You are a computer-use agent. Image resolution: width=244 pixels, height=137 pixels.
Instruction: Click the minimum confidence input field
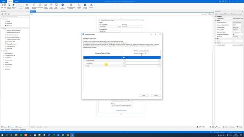146,53
